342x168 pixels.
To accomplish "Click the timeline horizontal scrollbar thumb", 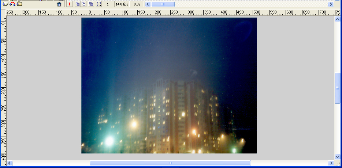I will click(x=163, y=4).
